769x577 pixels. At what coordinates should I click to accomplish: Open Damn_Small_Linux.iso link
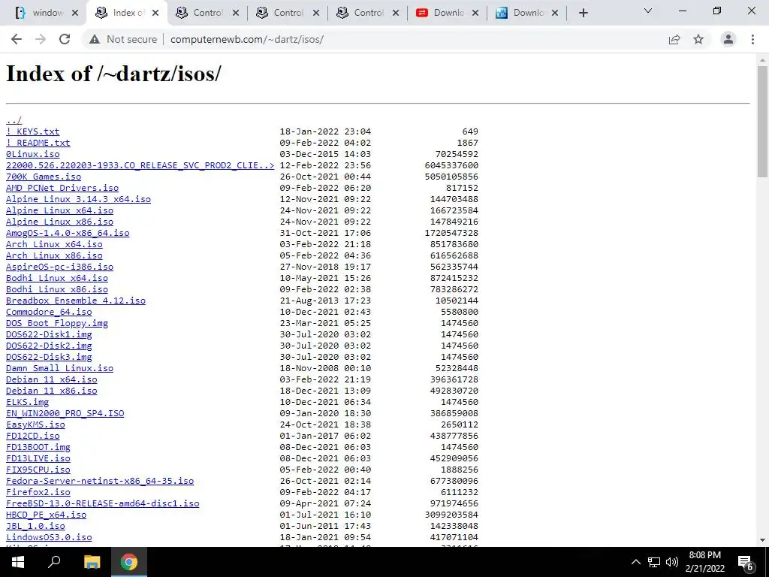(x=59, y=368)
